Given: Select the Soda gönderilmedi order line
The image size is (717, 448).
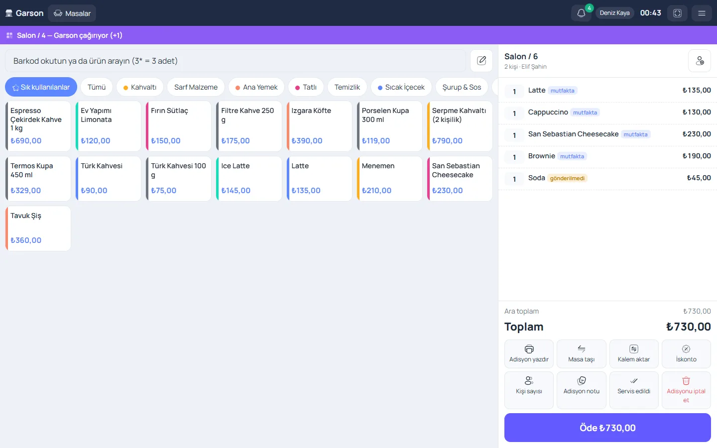Looking at the screenshot, I should coord(607,179).
